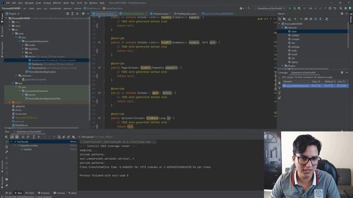Open Coverage panel gear options

(x=342, y=73)
